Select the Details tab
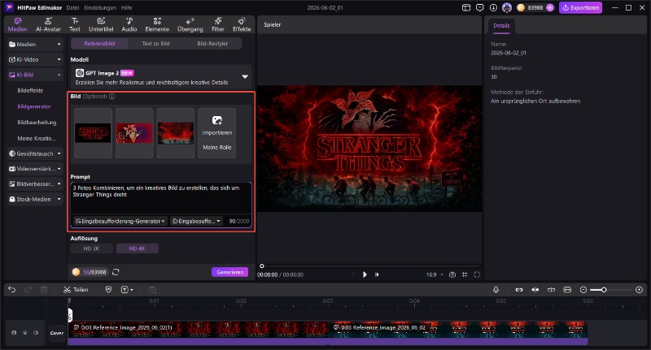This screenshot has width=651, height=350. [x=501, y=26]
